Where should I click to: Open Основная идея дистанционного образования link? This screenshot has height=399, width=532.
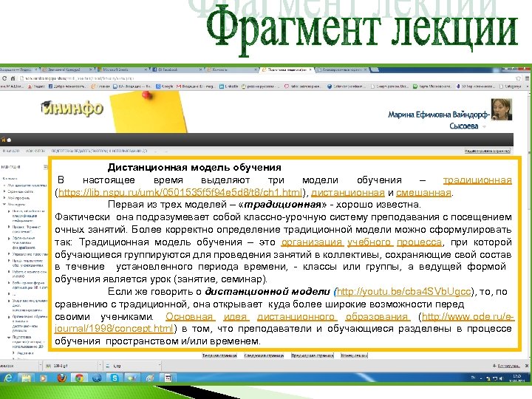288,316
